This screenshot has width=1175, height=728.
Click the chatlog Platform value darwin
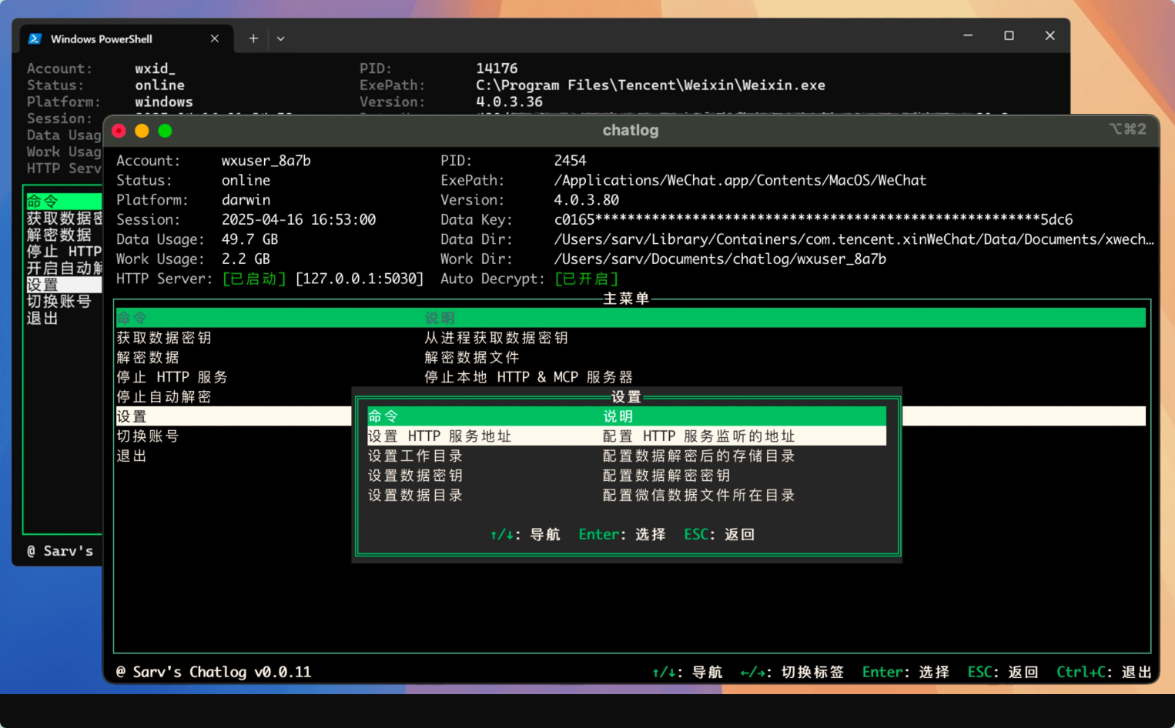[246, 200]
